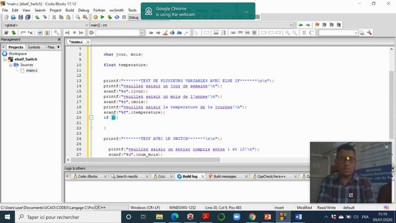The height and width of the screenshot is (223, 396).
Task: Click the Paste clipboard icon
Action: point(69,17)
